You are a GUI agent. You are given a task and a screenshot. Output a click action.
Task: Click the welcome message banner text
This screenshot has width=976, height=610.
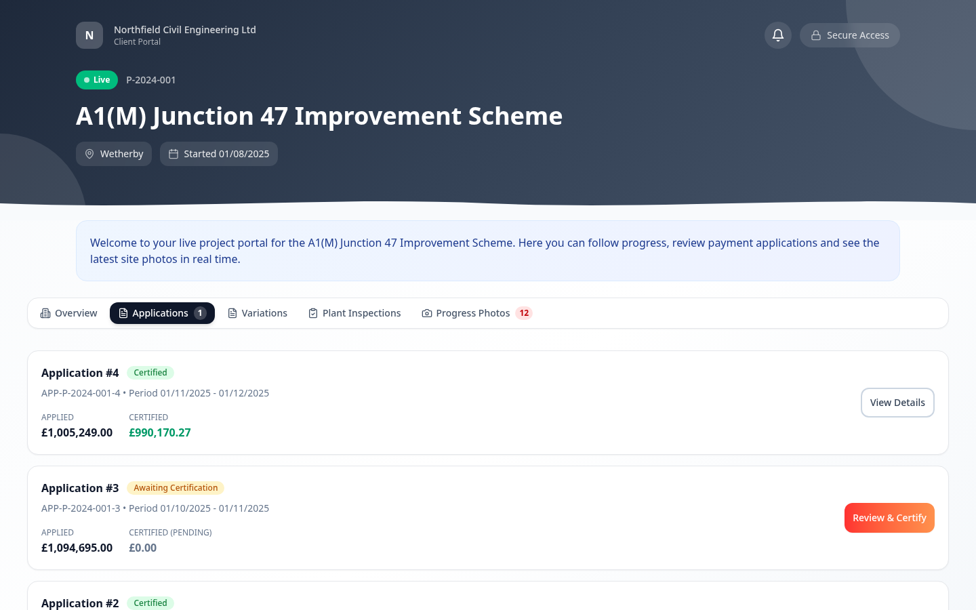pos(485,251)
